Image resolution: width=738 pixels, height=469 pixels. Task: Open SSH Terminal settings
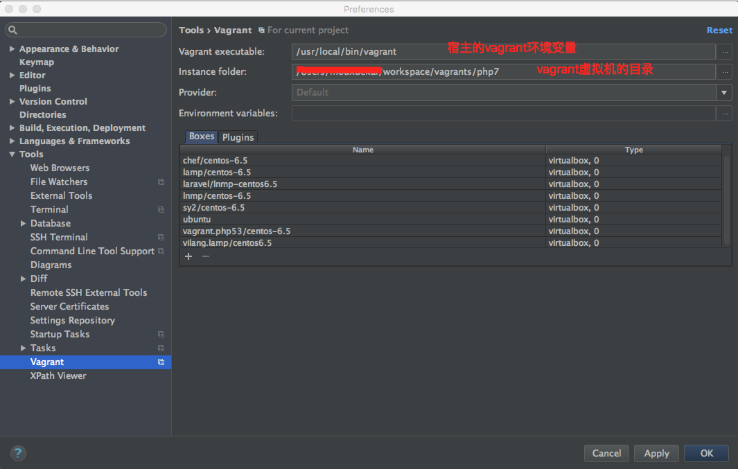(x=59, y=237)
